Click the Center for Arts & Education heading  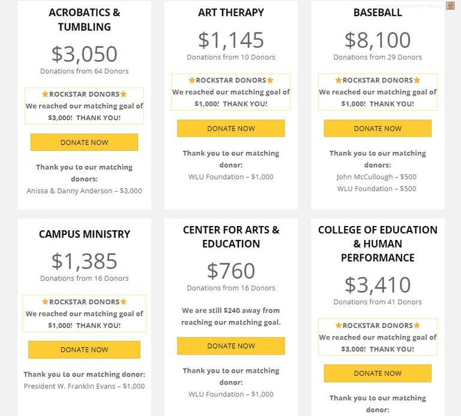click(x=230, y=237)
